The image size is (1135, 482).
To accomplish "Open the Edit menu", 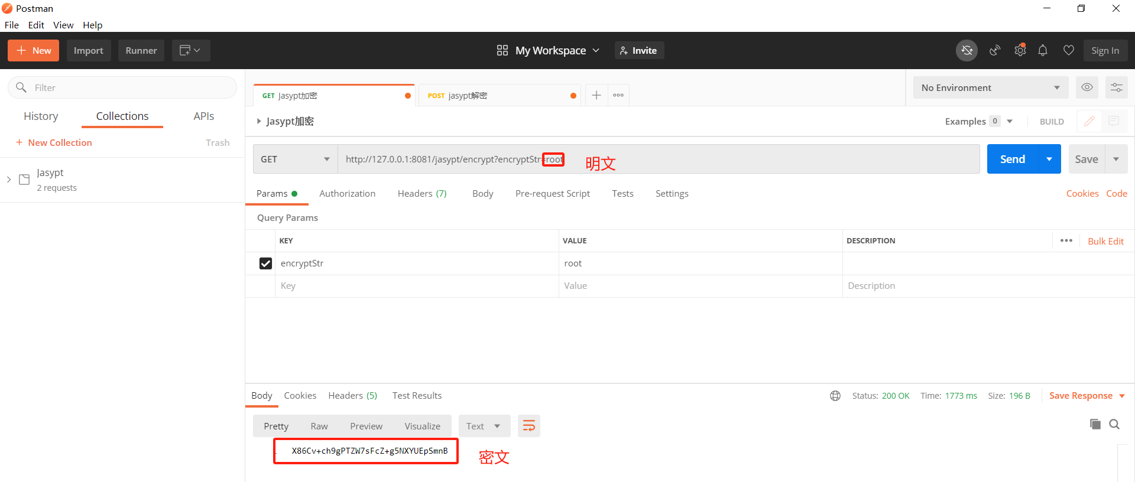I will pos(36,25).
